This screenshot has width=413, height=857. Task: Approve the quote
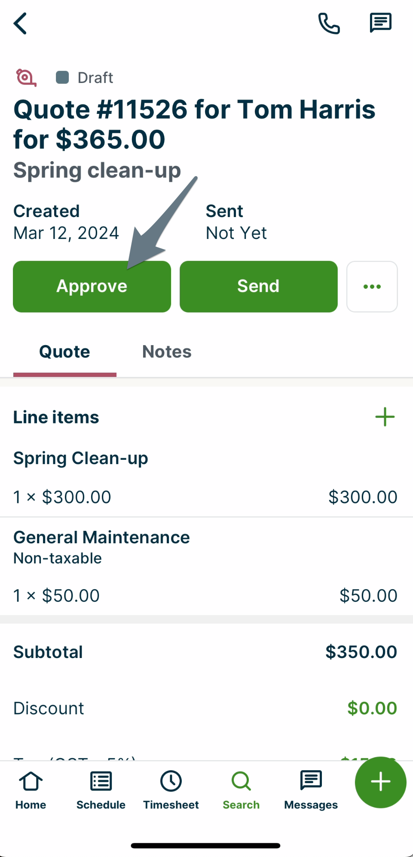click(92, 286)
